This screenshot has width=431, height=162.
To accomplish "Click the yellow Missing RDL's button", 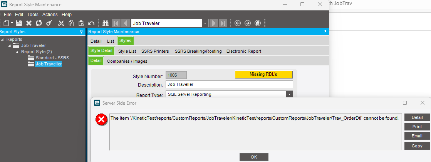I will pos(263,74).
